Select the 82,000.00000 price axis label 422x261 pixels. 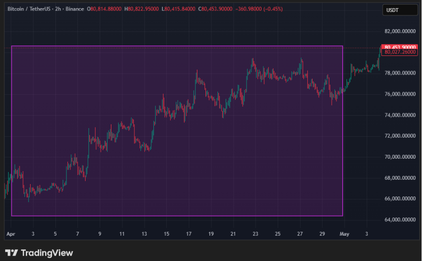click(x=400, y=31)
